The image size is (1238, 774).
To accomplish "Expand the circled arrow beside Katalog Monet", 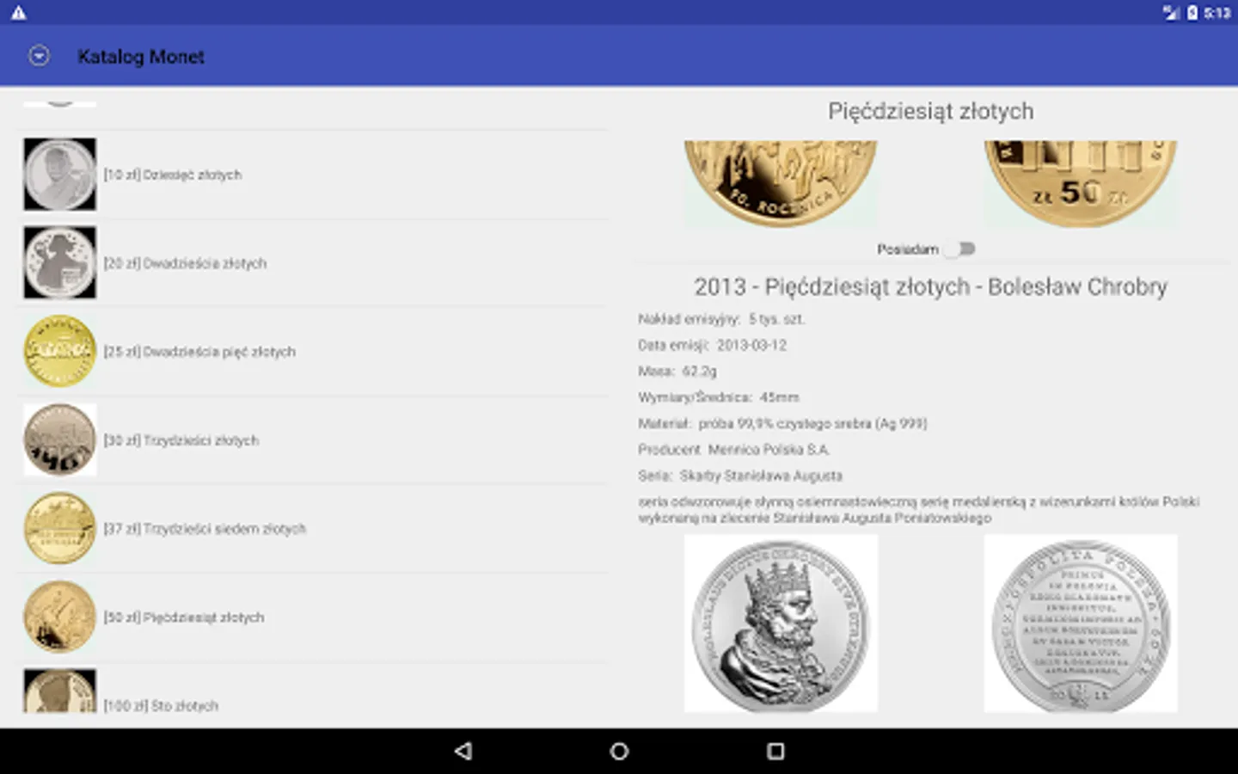I will point(38,55).
